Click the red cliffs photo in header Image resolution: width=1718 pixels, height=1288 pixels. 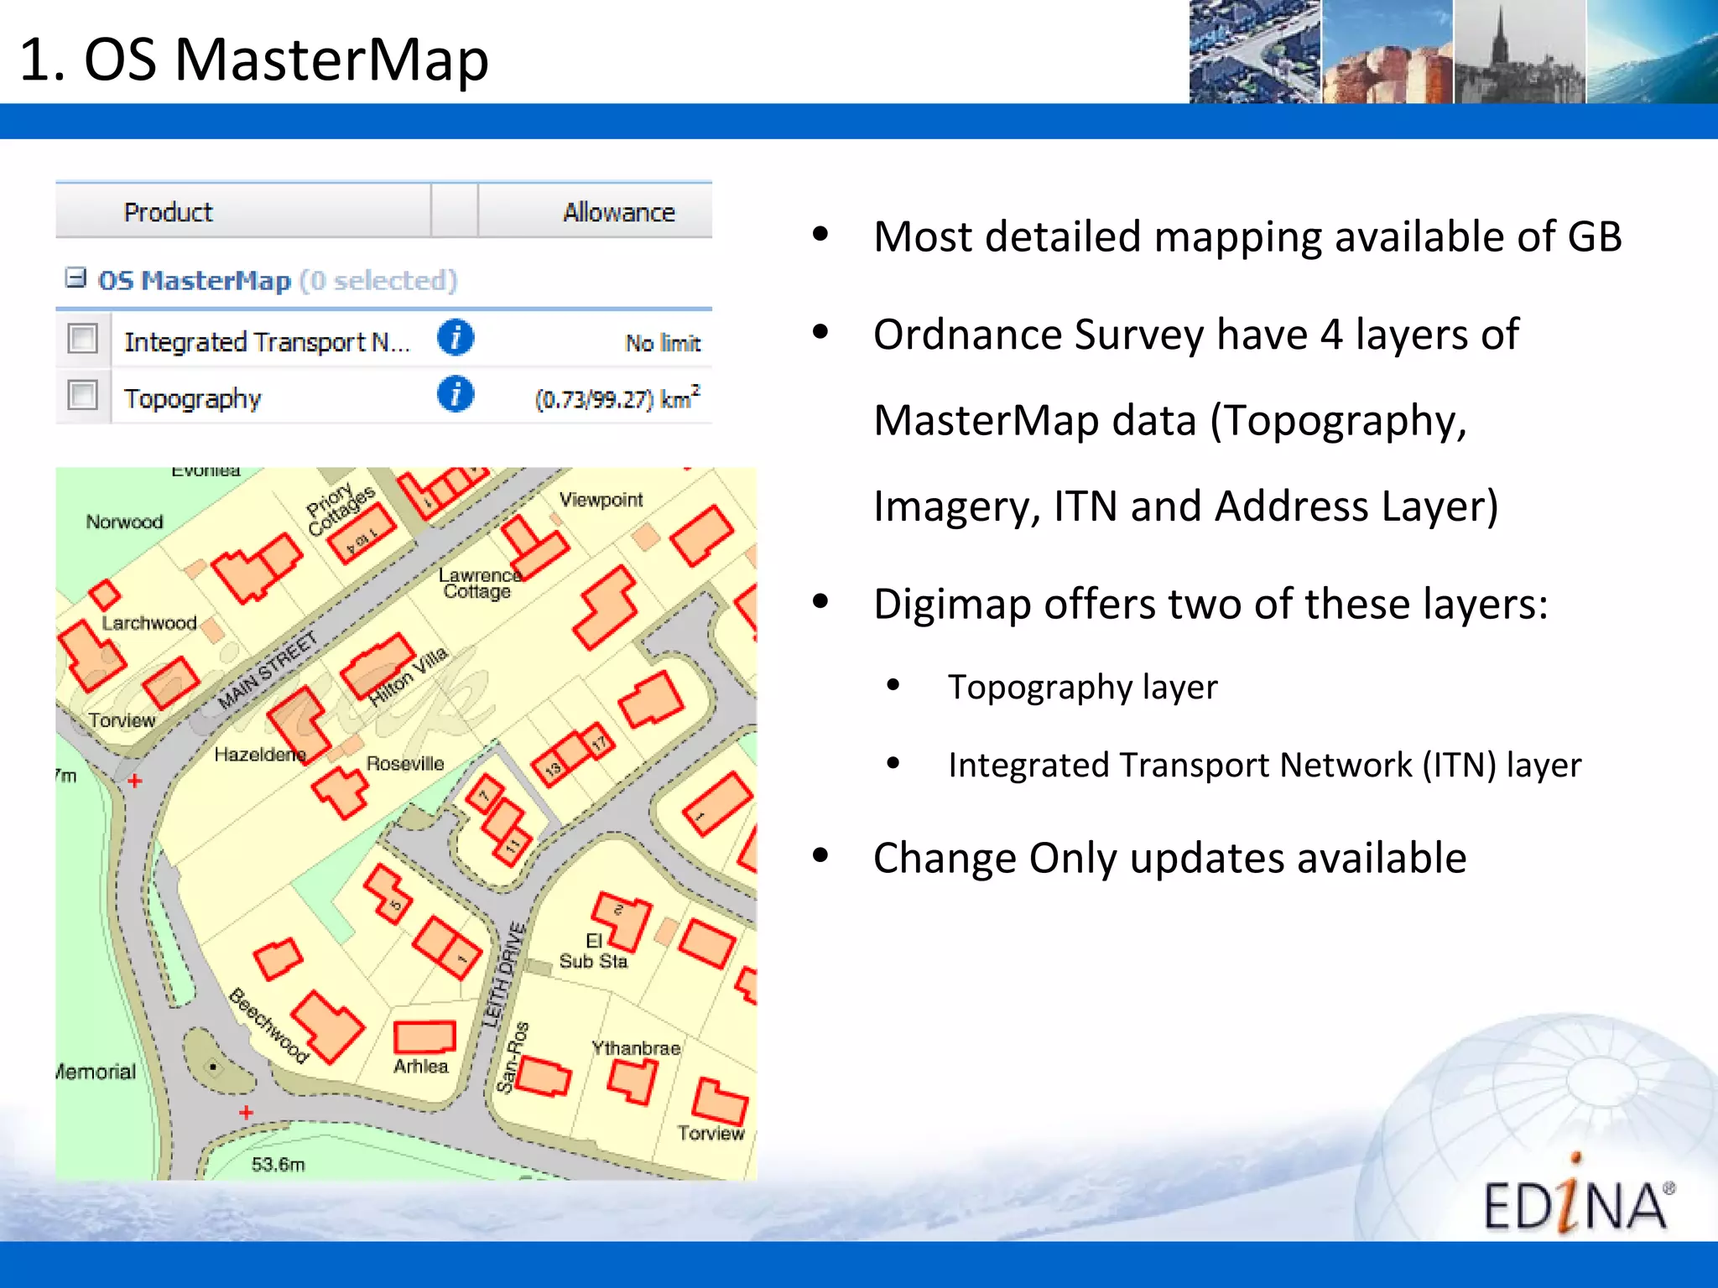pyautogui.click(x=1387, y=51)
